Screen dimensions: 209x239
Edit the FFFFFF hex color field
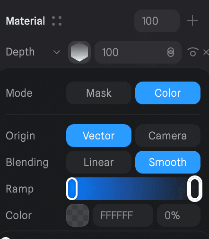(123, 215)
